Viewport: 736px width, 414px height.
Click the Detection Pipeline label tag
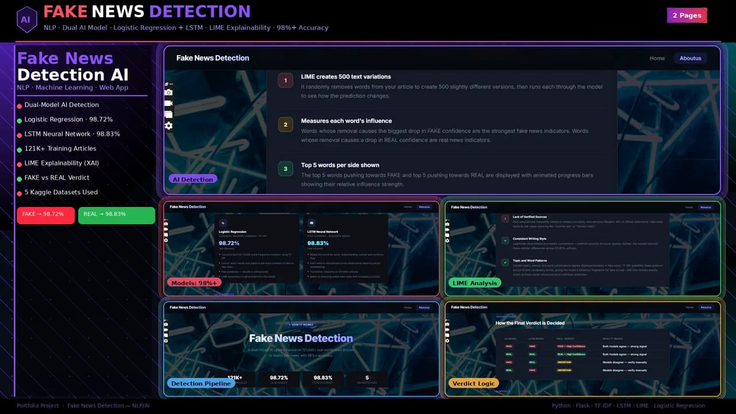[201, 384]
